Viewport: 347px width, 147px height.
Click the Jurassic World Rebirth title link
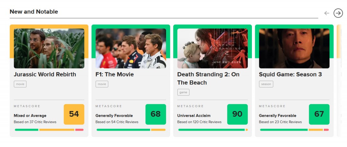coord(45,74)
